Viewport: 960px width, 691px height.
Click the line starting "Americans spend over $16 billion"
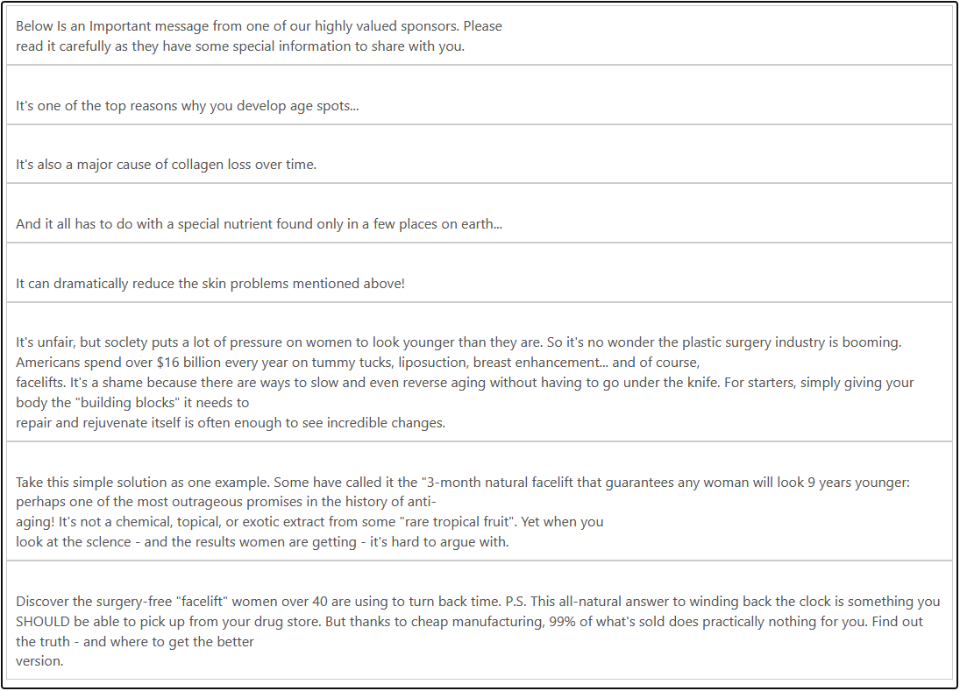pos(357,363)
